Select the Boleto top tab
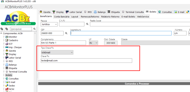This screenshot has height=92, width=190. click(x=151, y=12)
